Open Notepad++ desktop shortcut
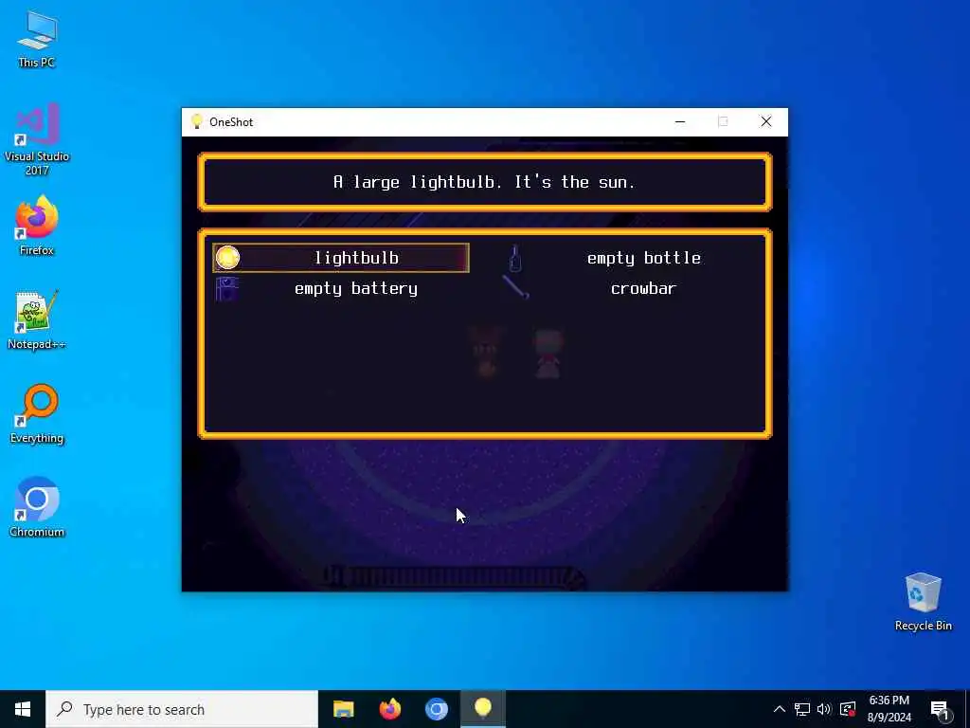This screenshot has height=728, width=970. (37, 320)
